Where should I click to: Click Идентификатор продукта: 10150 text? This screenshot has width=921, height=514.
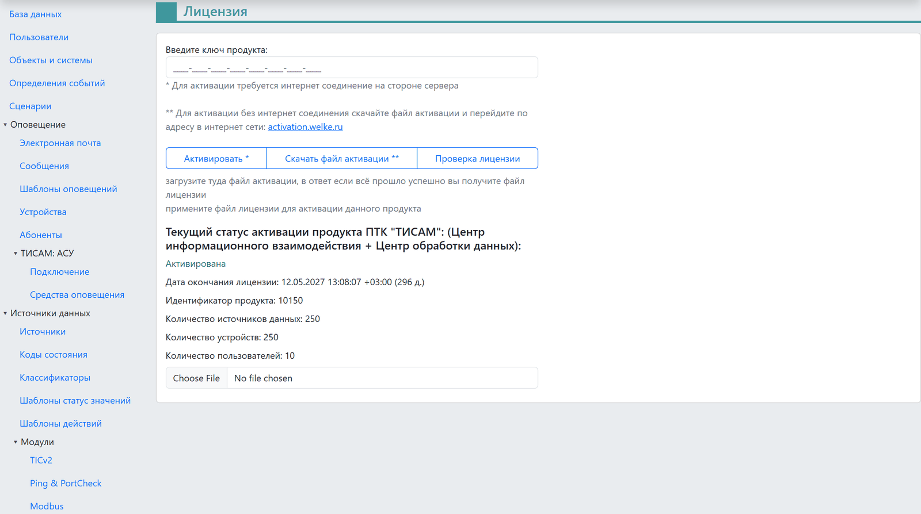[x=234, y=301]
